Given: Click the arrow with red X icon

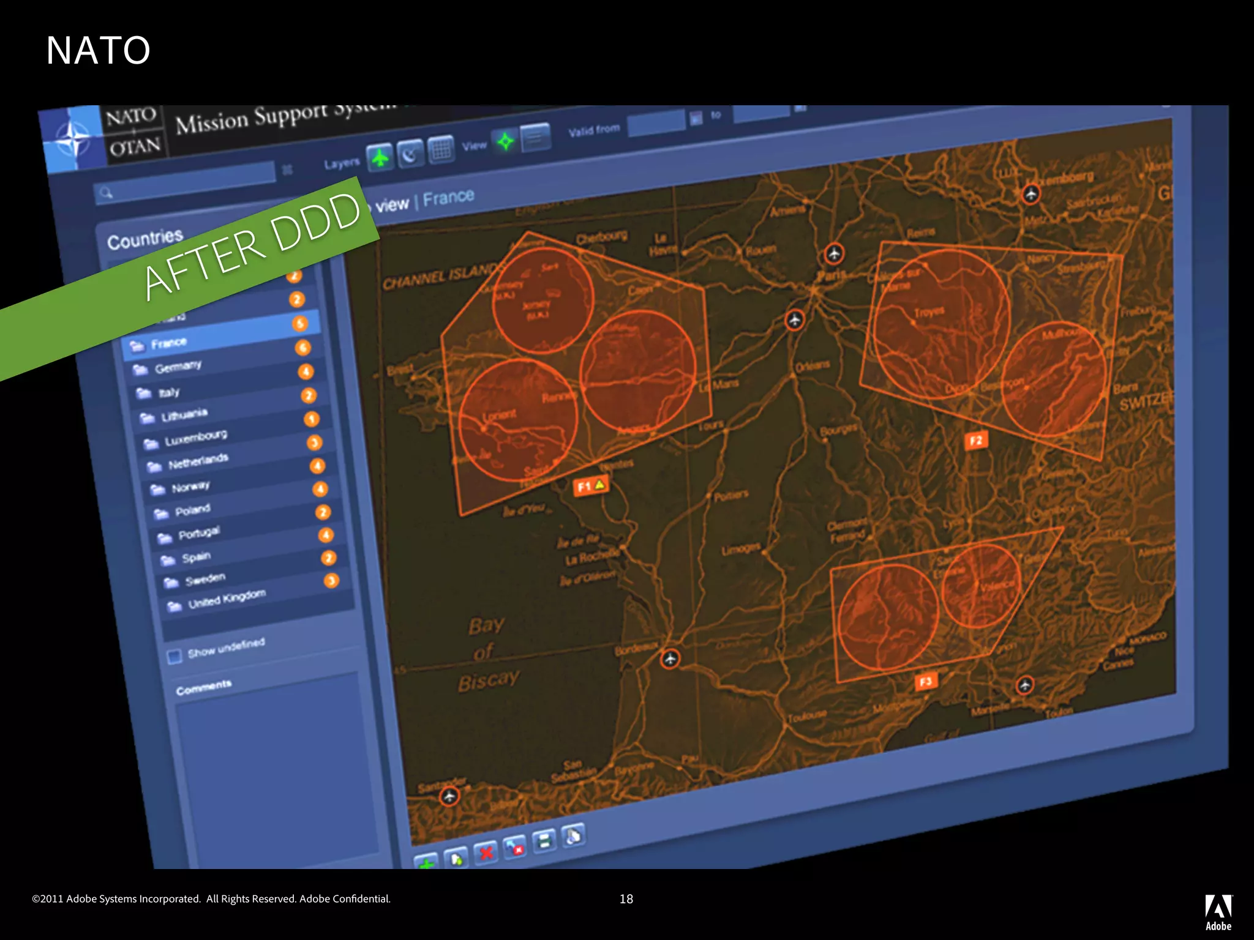Looking at the screenshot, I should coord(515,847).
